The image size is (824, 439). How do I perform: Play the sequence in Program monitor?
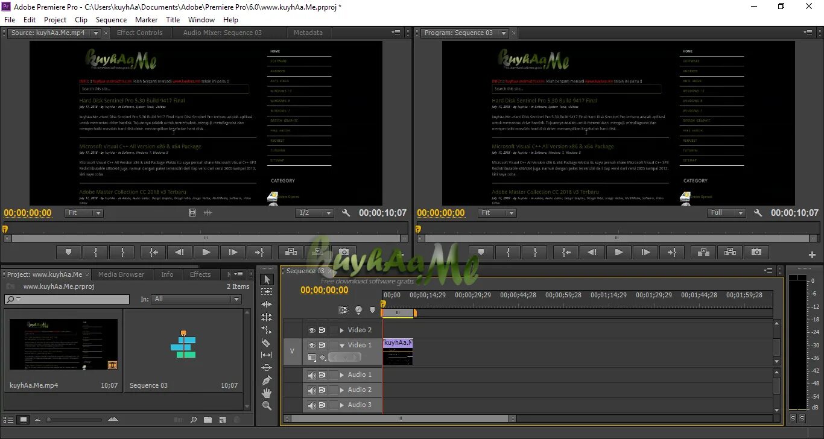tap(619, 252)
